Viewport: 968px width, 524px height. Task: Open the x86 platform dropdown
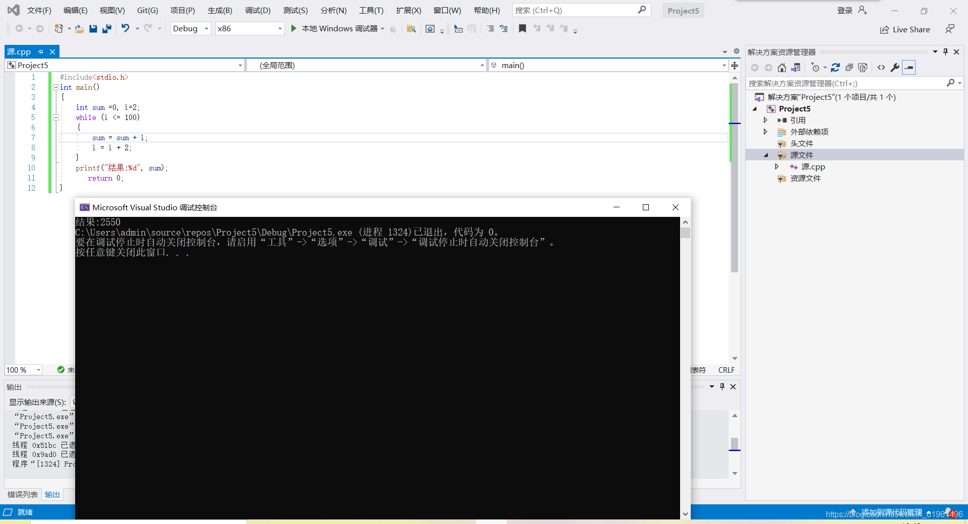280,29
